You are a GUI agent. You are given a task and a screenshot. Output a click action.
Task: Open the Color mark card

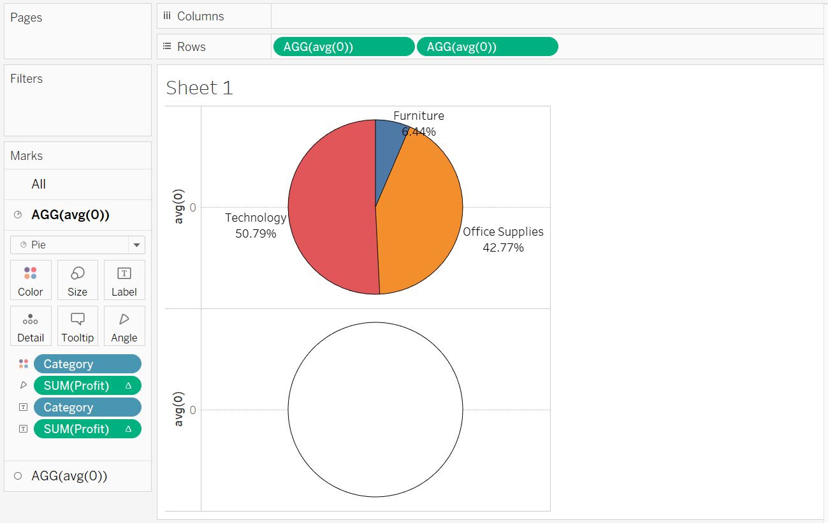coord(31,280)
